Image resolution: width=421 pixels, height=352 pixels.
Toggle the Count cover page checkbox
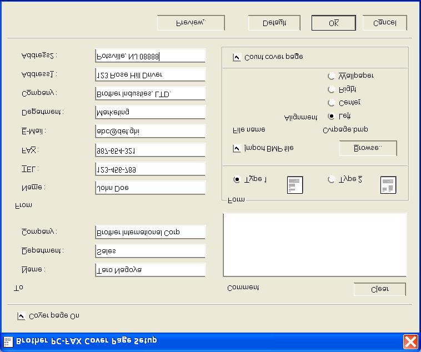click(x=237, y=57)
